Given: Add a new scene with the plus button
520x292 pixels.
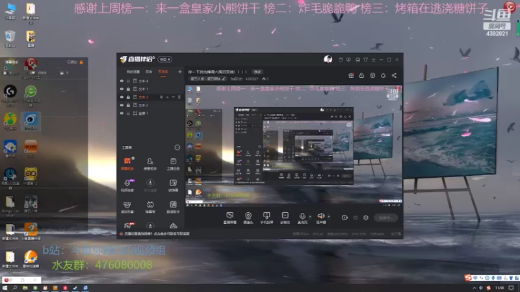Looking at the screenshot, I should 180,71.
